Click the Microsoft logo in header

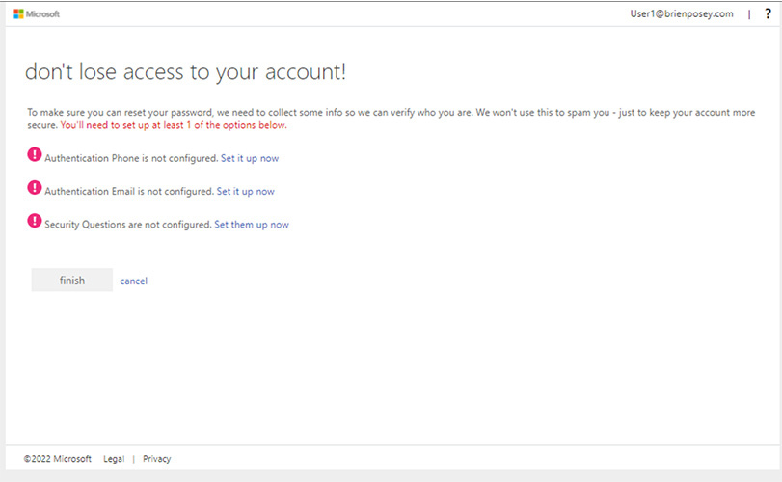(x=37, y=13)
